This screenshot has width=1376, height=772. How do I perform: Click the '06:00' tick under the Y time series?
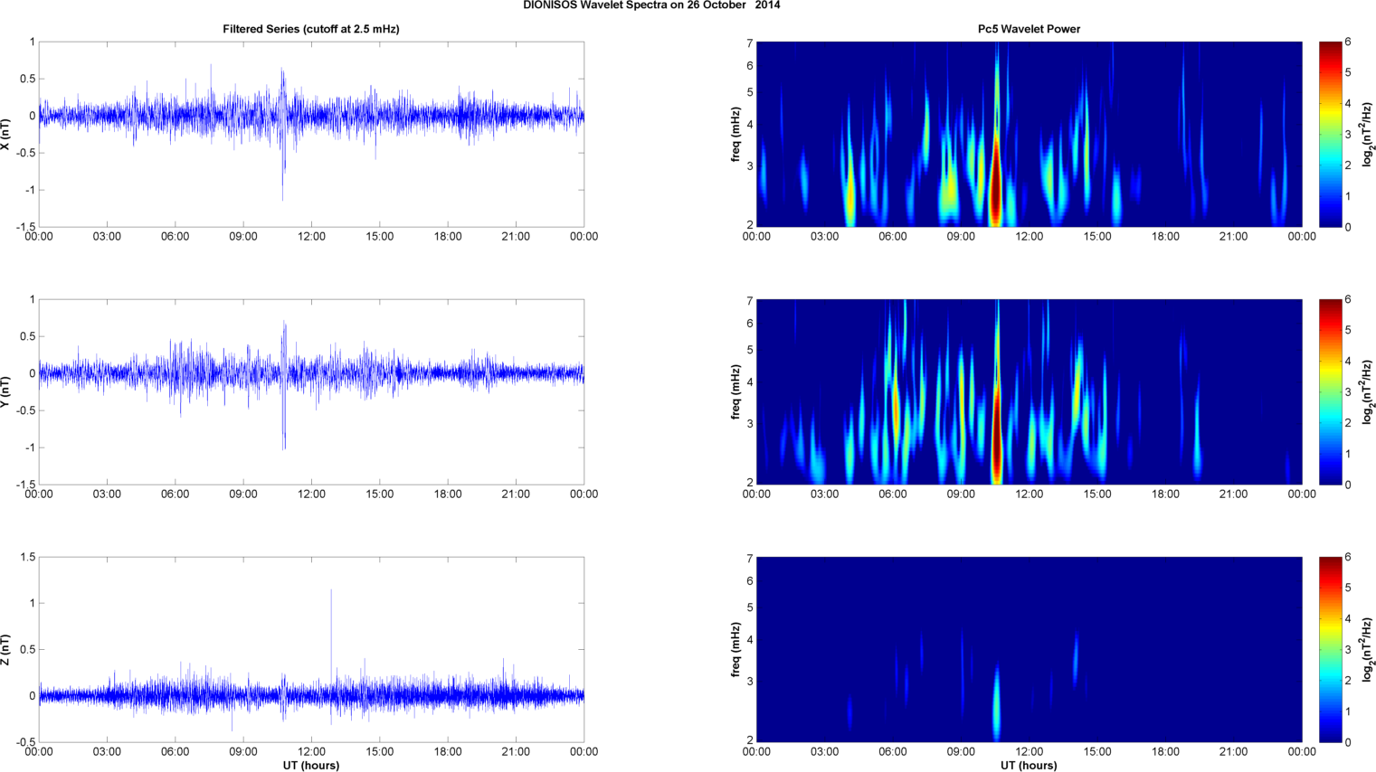click(175, 494)
